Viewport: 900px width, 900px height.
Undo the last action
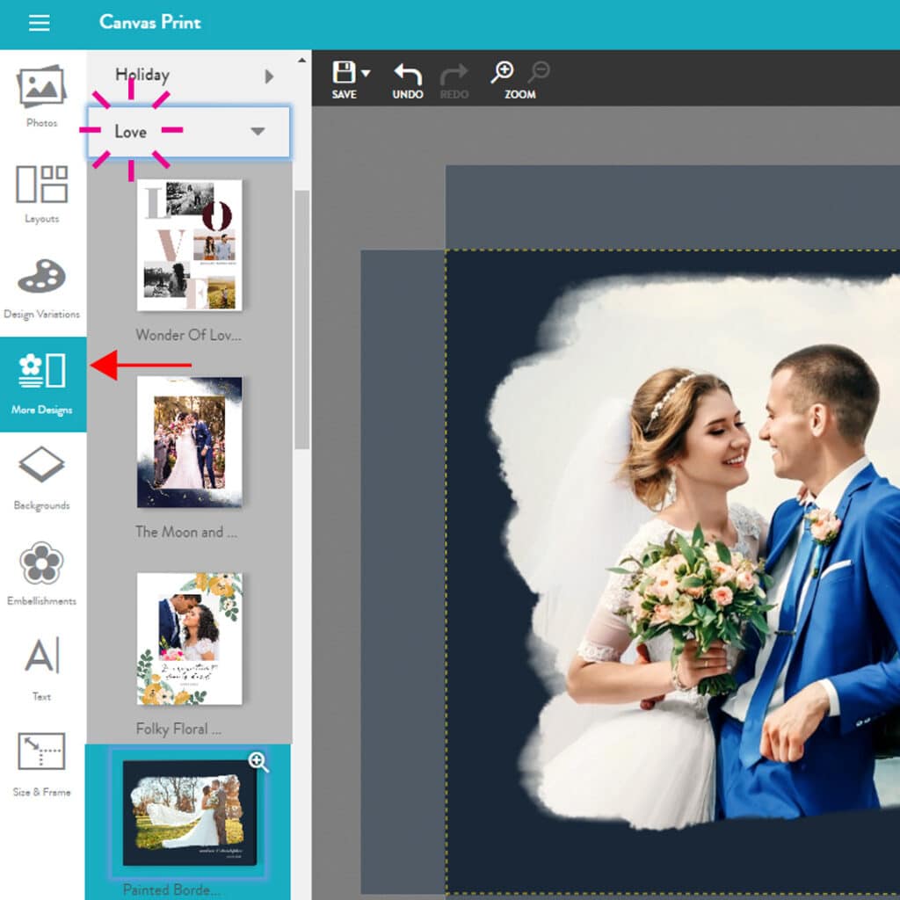(x=408, y=79)
